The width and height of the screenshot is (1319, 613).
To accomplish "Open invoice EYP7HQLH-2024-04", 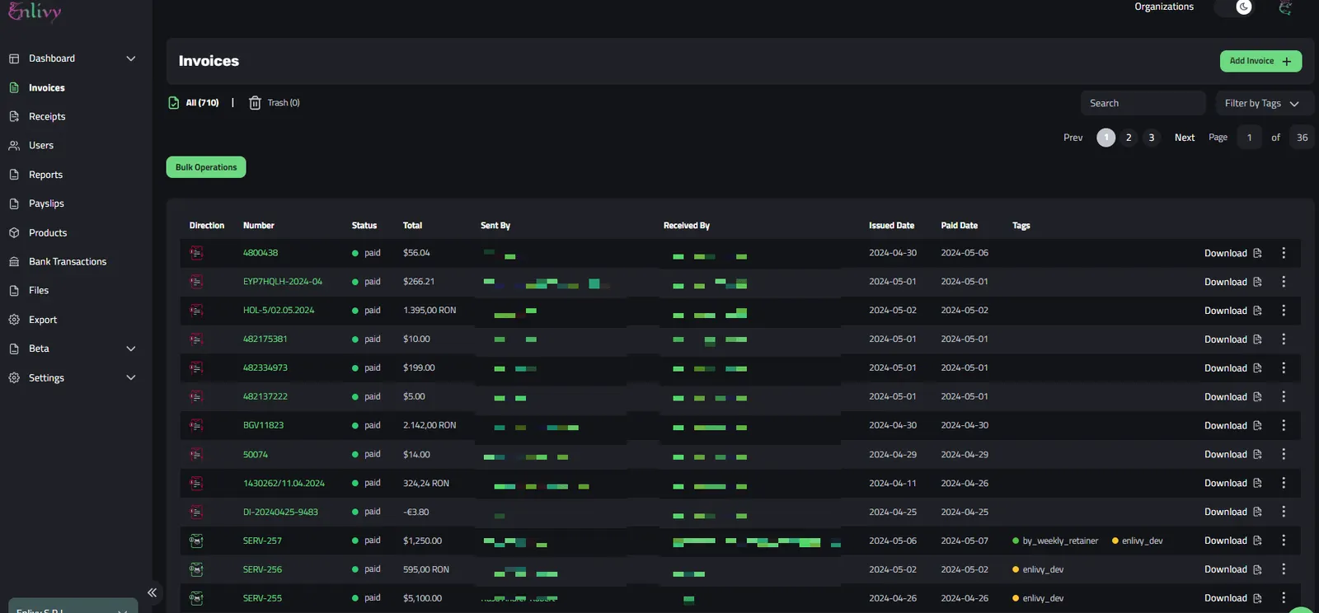I will (283, 282).
